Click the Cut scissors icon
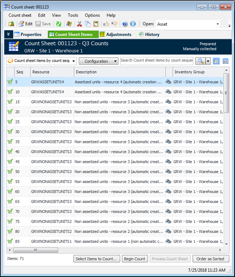This screenshot has width=235, height=277. coord(80,24)
